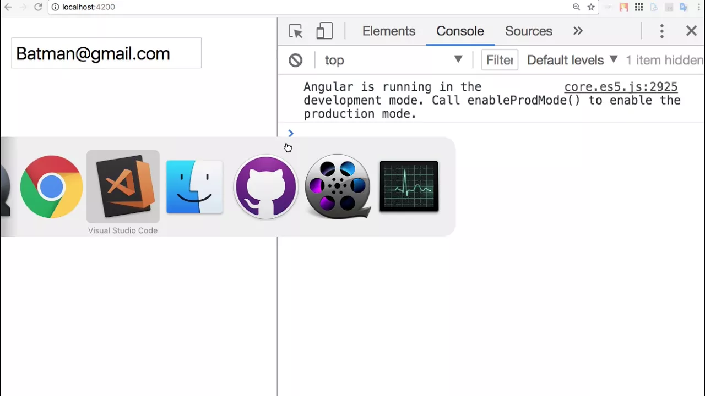The height and width of the screenshot is (396, 705).
Task: Select the film reel app in switcher
Action: [338, 187]
